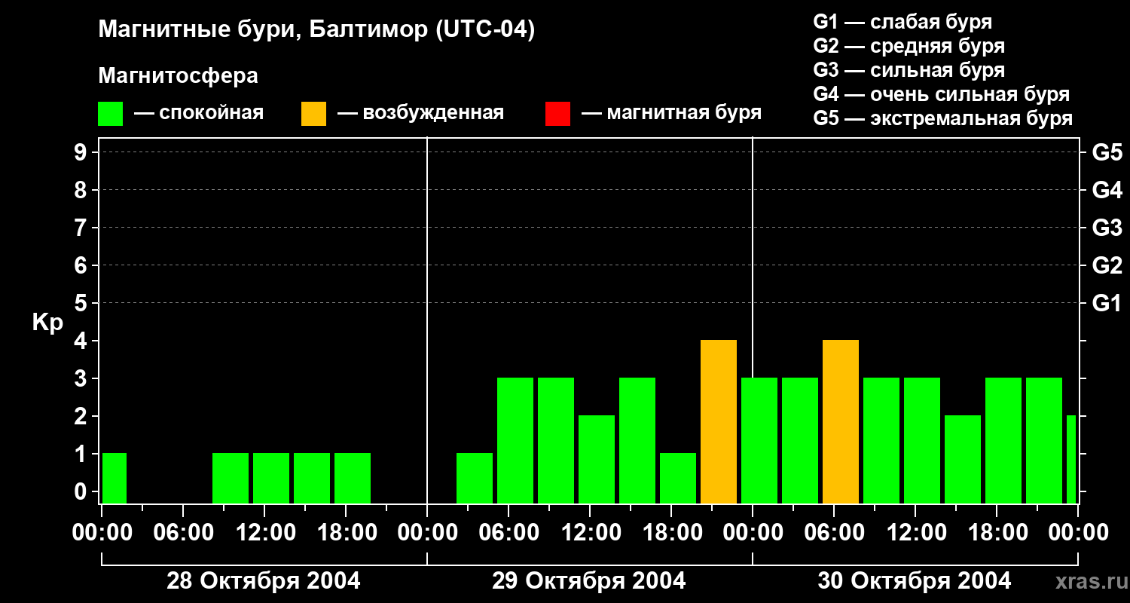Click the green Kp 2 bar on 29 October
Image resolution: width=1130 pixels, height=603 pixels.
pos(597,460)
